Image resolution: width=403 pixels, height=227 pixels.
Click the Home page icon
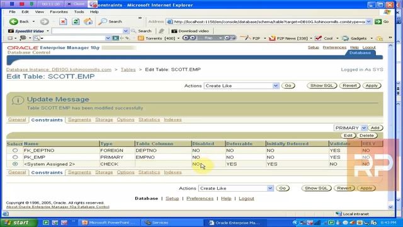coord(88,21)
